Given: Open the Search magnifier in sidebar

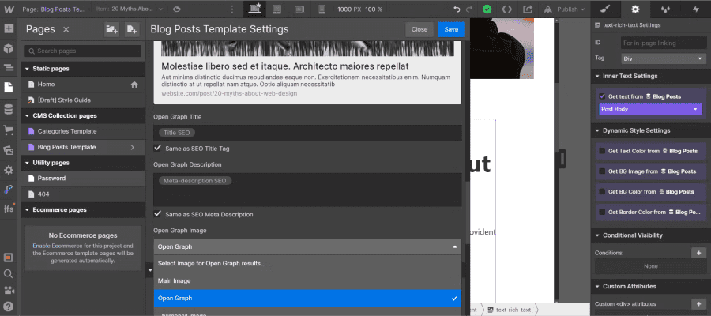Looking at the screenshot, I should pos(8,274).
